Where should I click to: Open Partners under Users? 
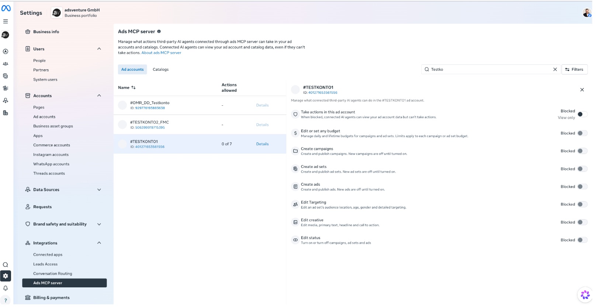coord(41,70)
